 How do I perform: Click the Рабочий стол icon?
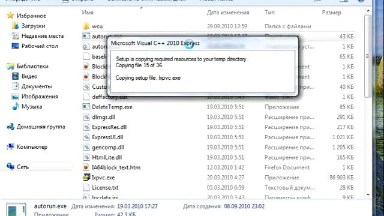[15, 46]
